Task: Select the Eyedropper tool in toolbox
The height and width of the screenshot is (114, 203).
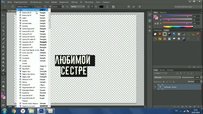Action: 3,35
